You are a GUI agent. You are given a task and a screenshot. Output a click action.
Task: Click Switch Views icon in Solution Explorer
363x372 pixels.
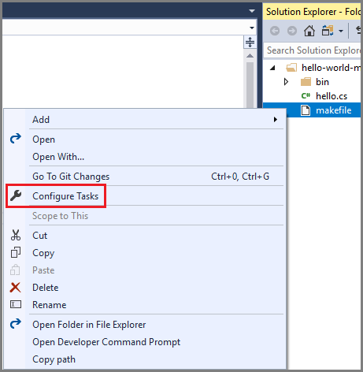[x=328, y=31]
